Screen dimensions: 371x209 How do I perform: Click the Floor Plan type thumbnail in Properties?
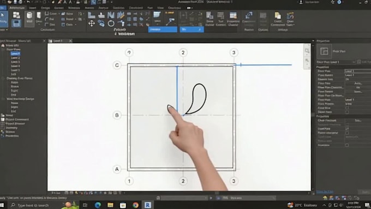[x=324, y=51]
